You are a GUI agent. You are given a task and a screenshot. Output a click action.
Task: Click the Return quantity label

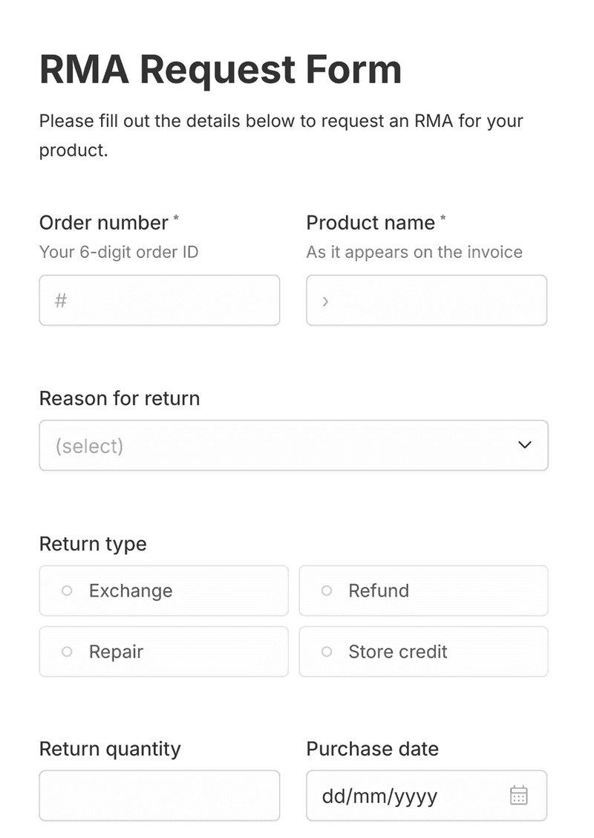point(110,749)
